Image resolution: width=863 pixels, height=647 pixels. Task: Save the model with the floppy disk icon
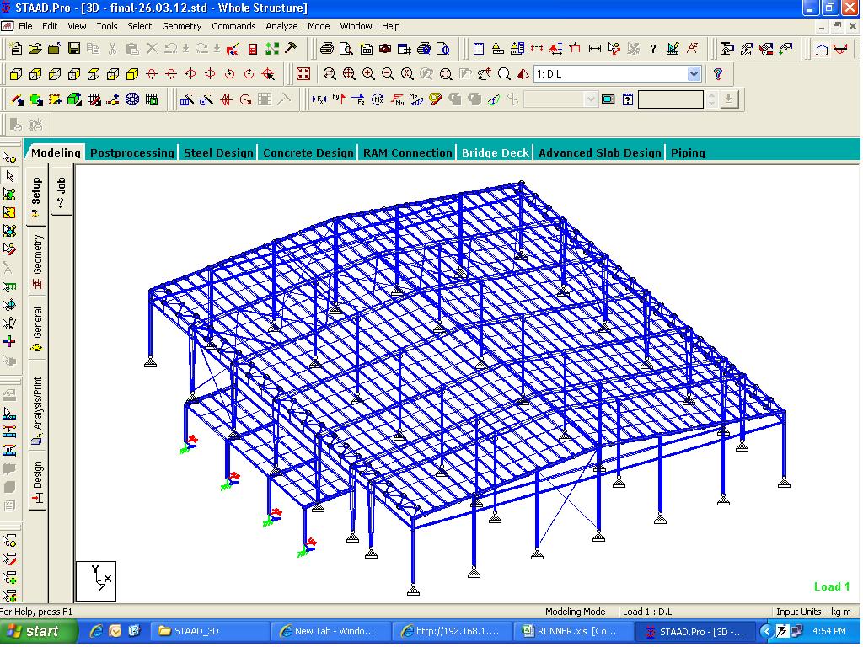coord(74,49)
